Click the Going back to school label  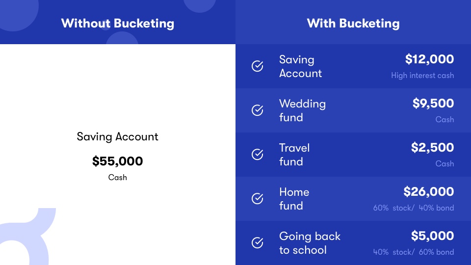(310, 243)
